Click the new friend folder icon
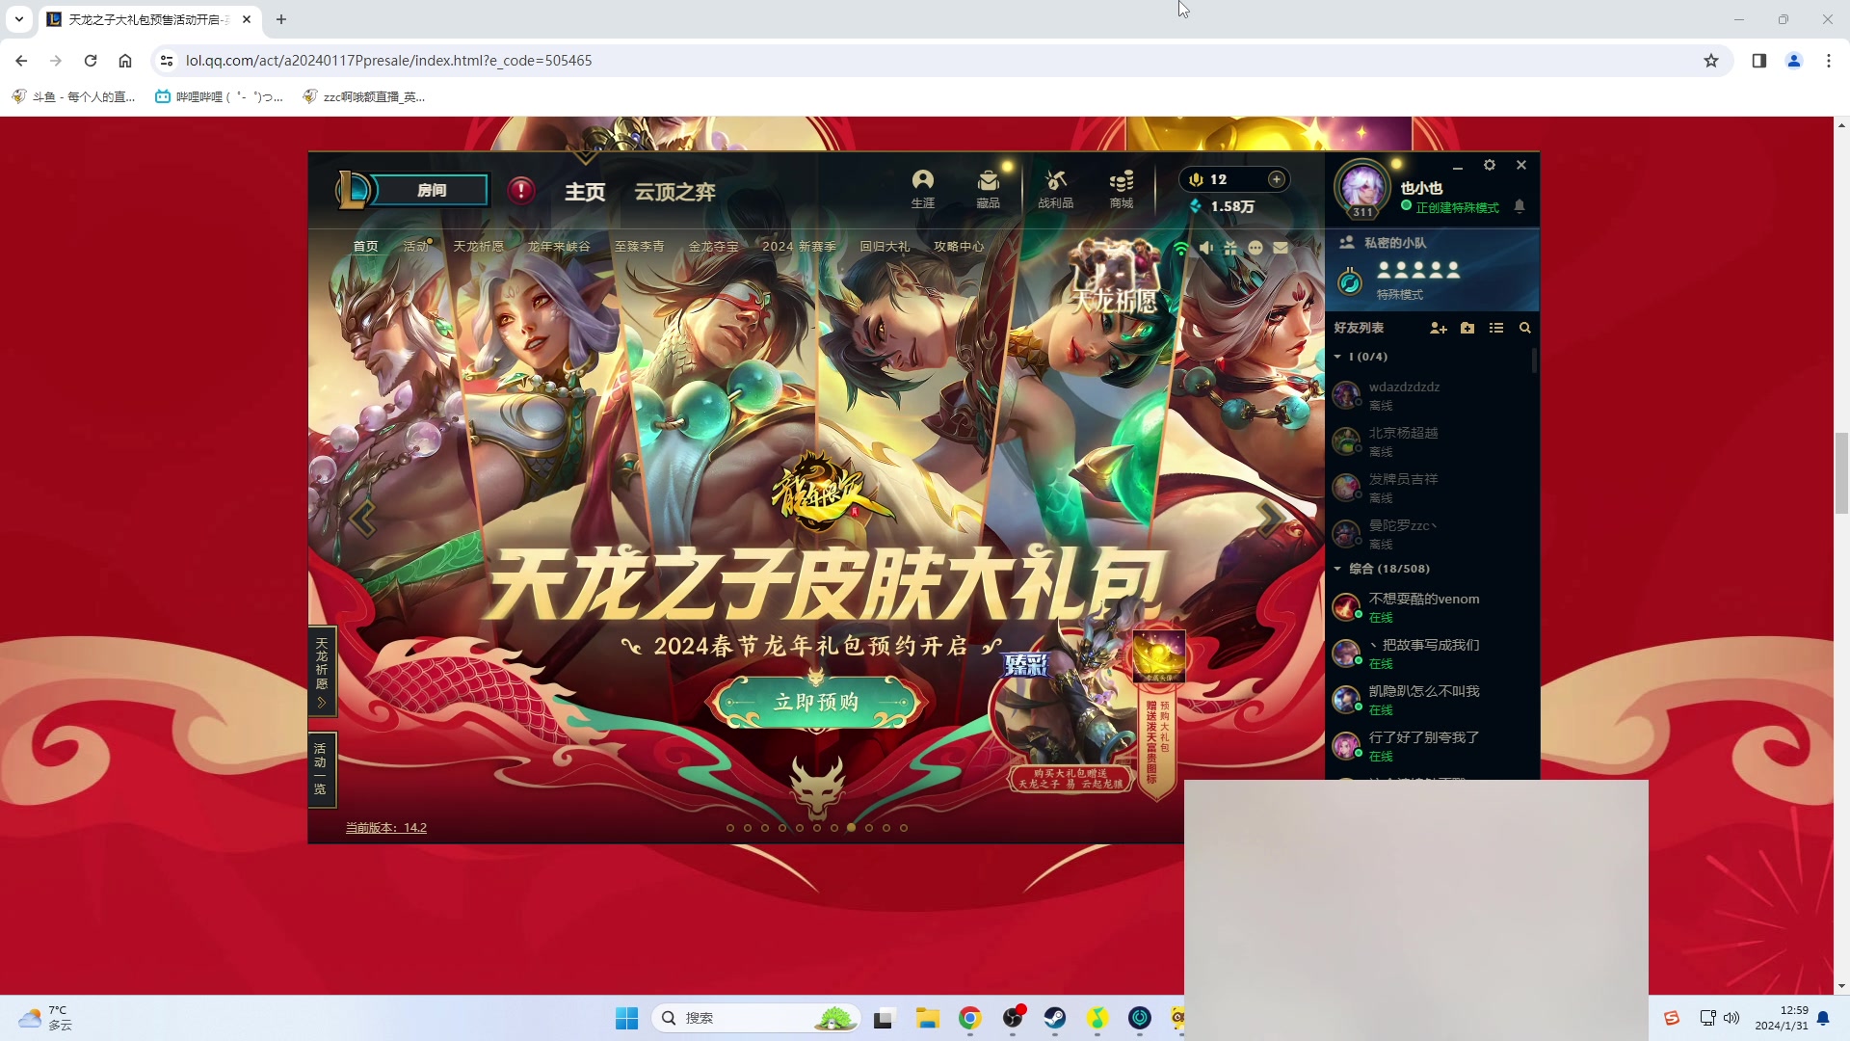Image resolution: width=1850 pixels, height=1041 pixels. coord(1467,328)
